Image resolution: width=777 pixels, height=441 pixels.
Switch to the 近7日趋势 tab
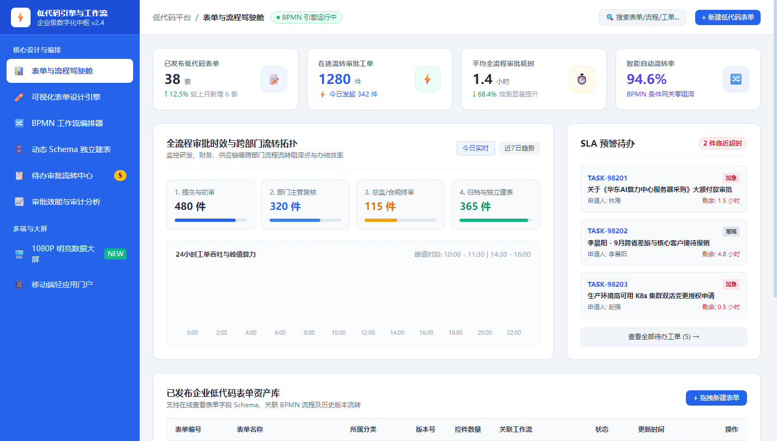pyautogui.click(x=519, y=148)
